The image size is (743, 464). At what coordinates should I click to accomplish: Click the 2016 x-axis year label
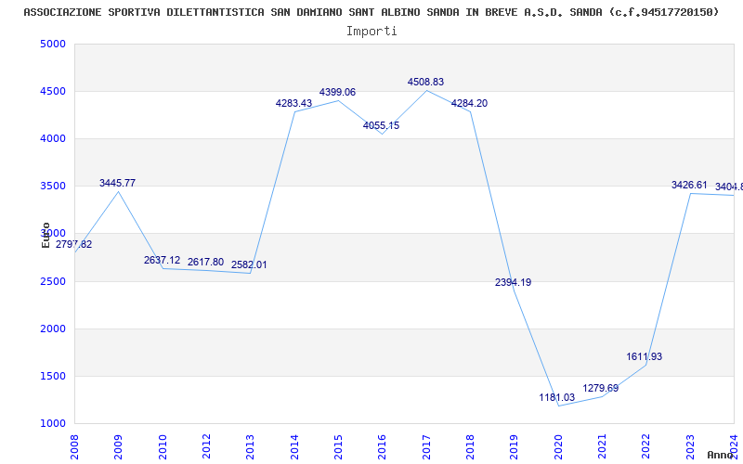[383, 446]
